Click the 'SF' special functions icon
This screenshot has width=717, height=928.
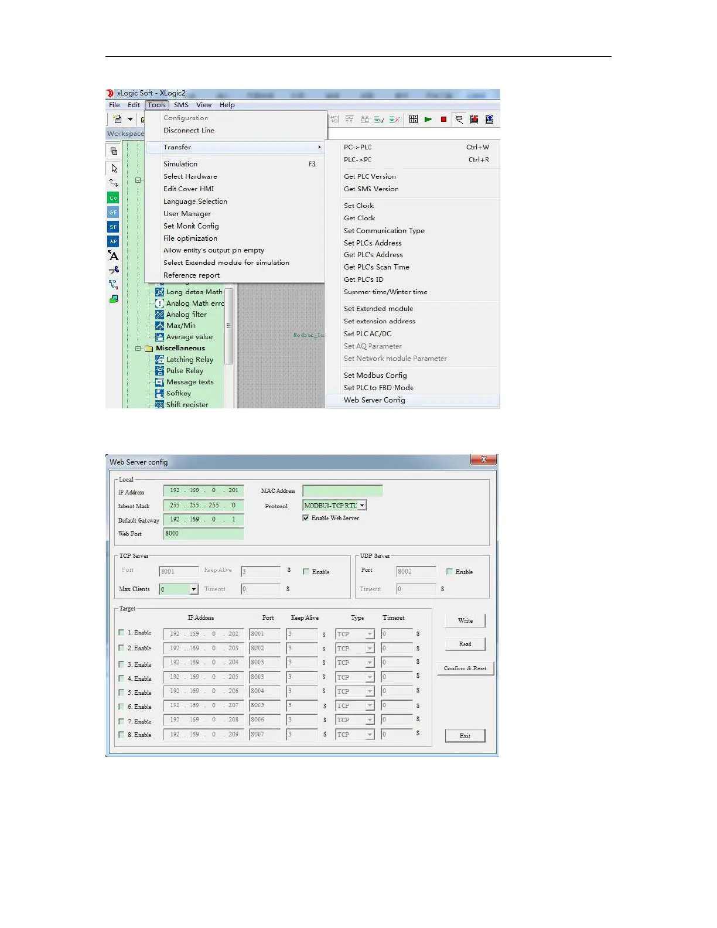(114, 227)
